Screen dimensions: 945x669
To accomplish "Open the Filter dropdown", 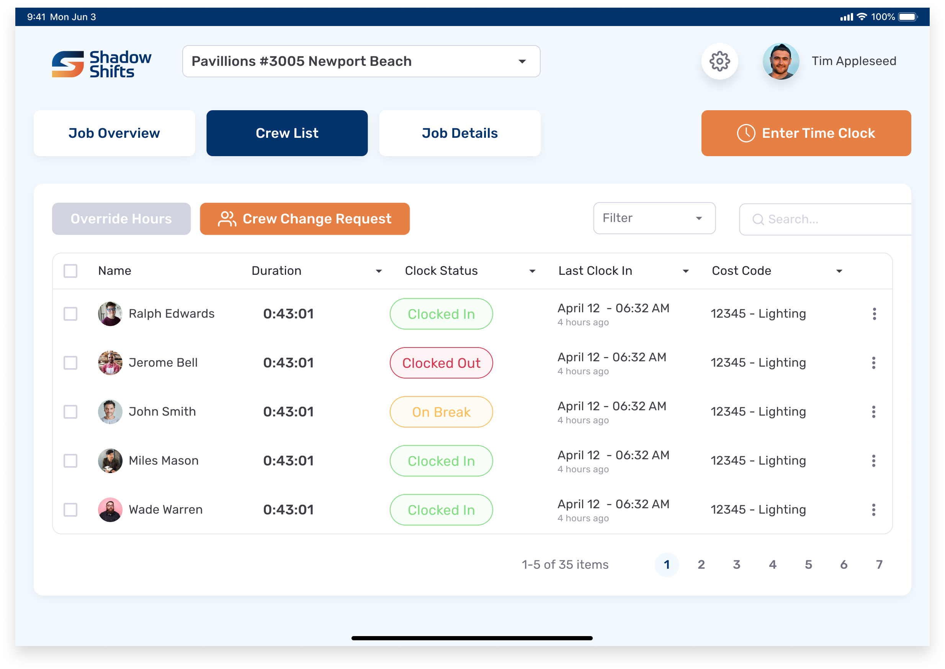I will tap(654, 218).
